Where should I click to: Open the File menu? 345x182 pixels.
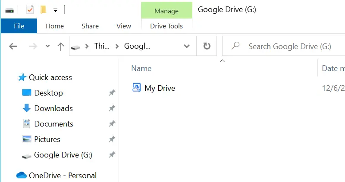click(x=19, y=26)
